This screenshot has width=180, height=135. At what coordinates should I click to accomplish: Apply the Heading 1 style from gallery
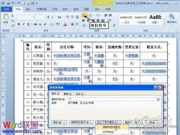[155, 19]
